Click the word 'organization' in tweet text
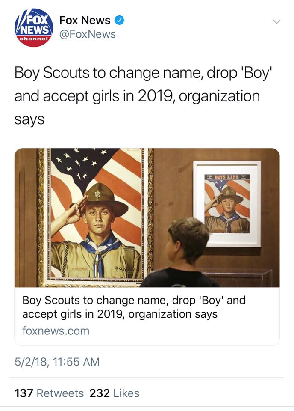 pos(219,96)
